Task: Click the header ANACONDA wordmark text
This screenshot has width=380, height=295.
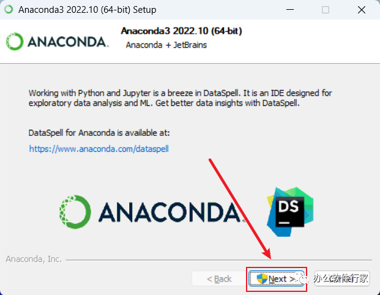Action: [68, 42]
